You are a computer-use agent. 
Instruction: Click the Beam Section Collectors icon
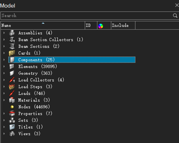click(12, 40)
